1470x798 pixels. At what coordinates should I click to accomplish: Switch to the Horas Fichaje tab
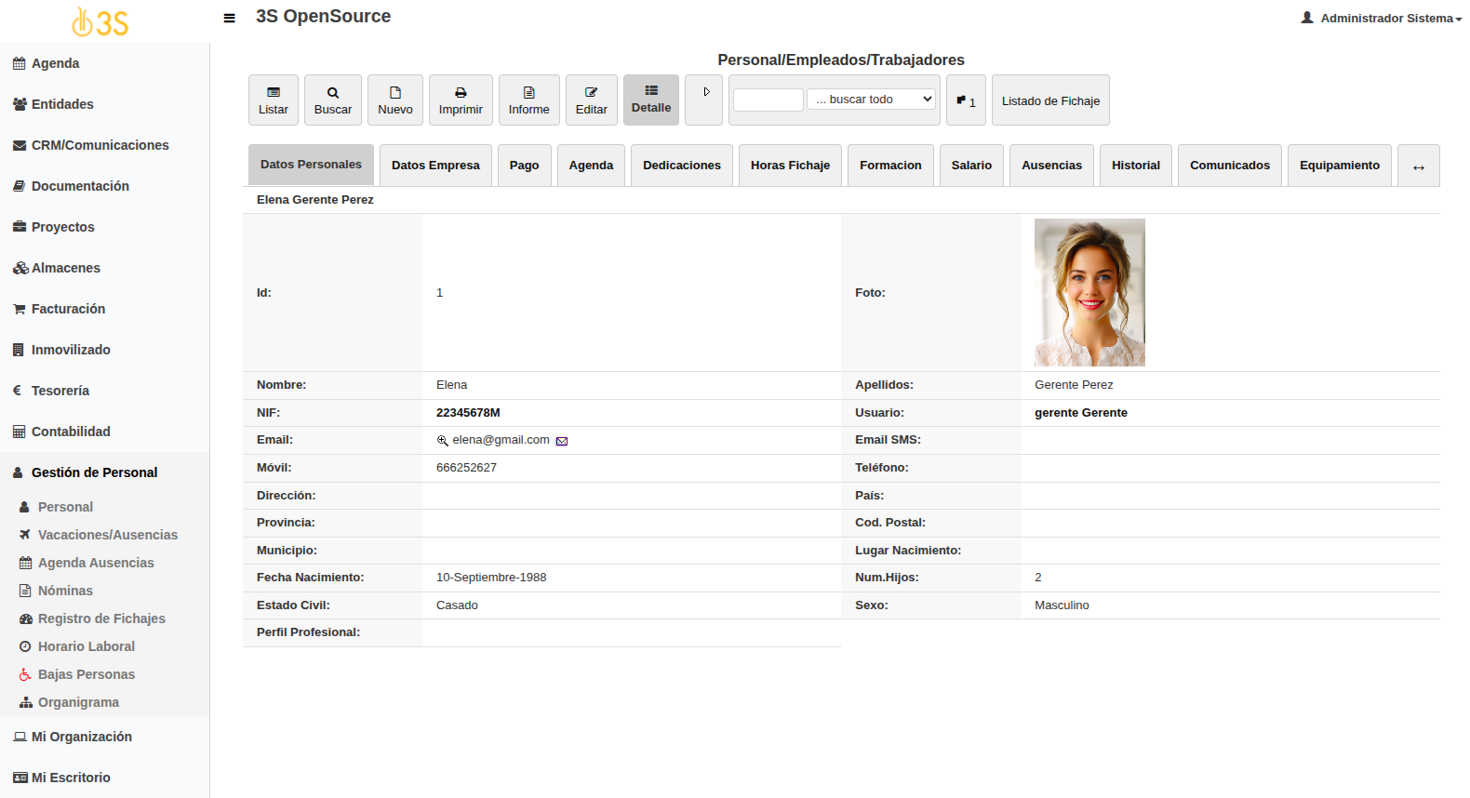[790, 166]
